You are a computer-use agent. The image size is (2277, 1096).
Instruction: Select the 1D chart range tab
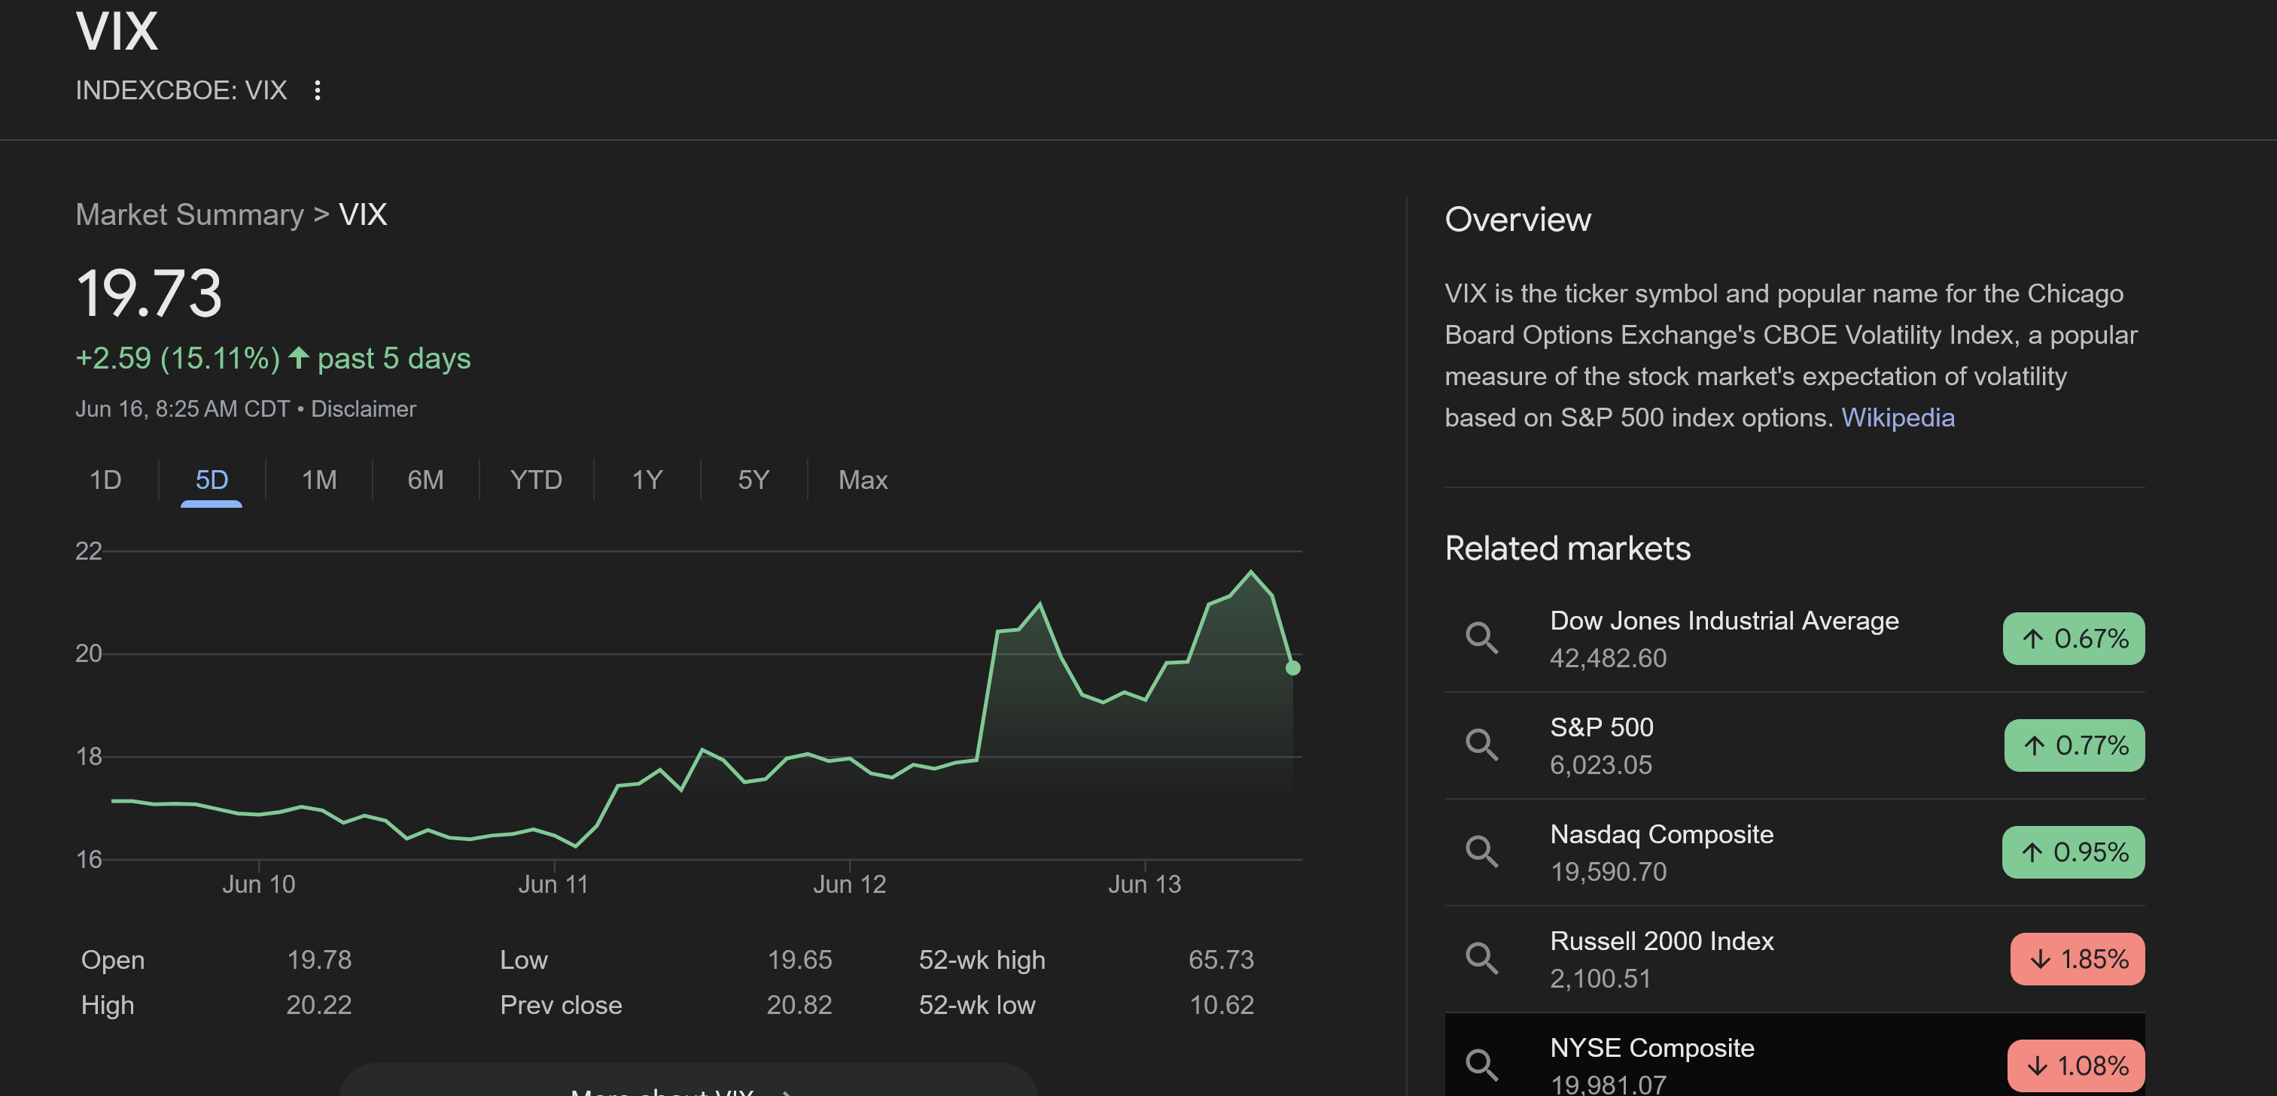coord(105,480)
